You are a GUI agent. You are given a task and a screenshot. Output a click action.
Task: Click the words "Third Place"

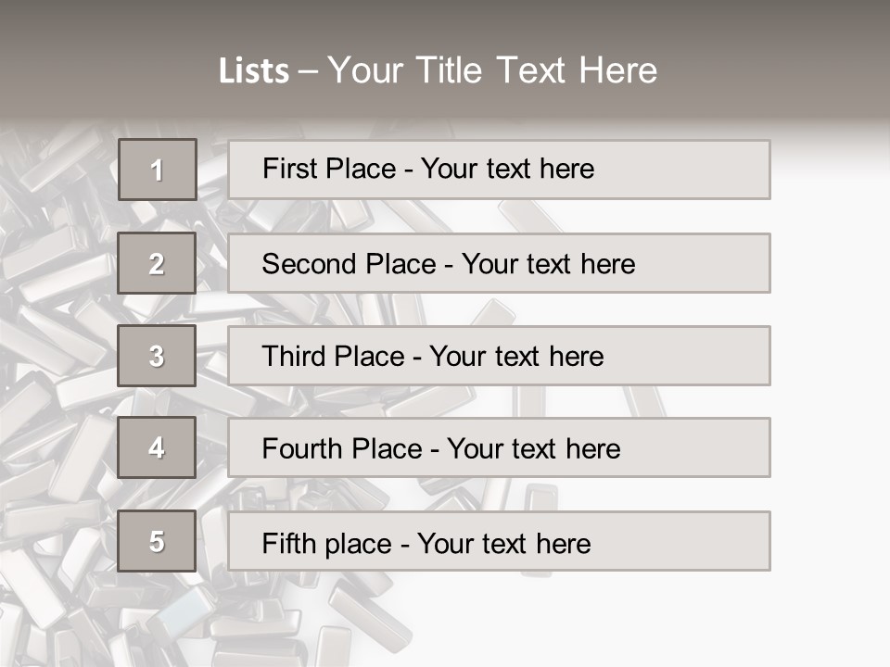[x=333, y=357]
